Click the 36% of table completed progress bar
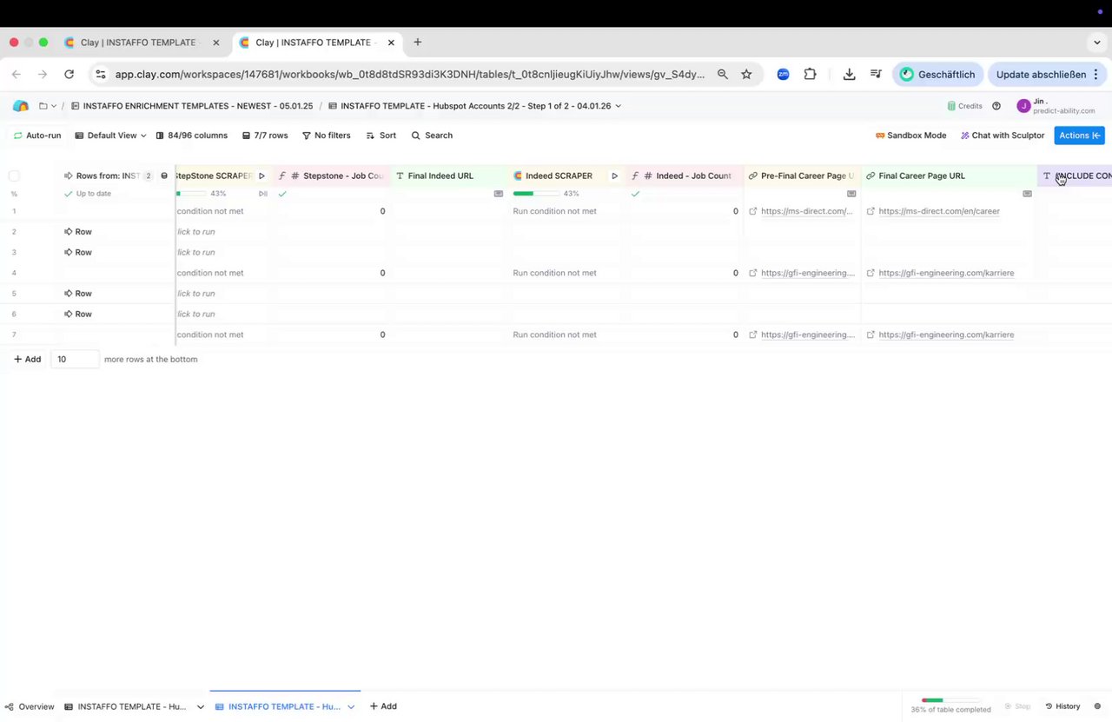The image size is (1112, 722). (x=950, y=700)
